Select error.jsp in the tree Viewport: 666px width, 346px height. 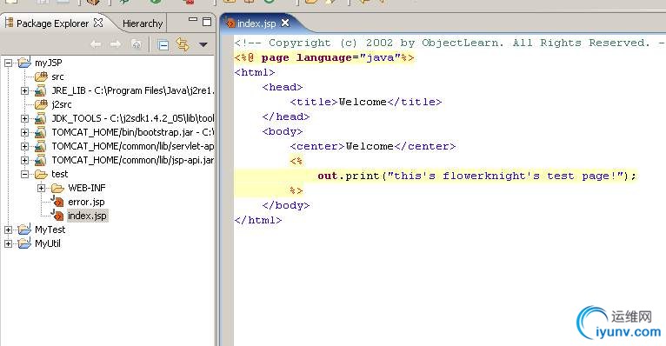pyautogui.click(x=86, y=202)
